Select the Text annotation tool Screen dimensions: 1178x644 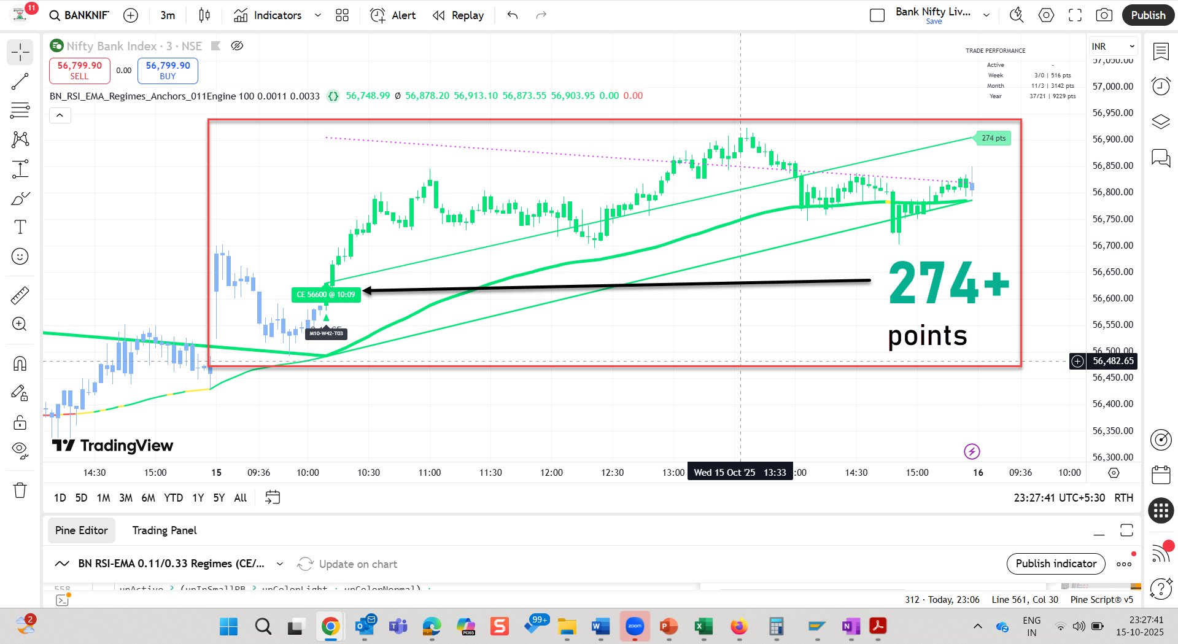point(20,227)
